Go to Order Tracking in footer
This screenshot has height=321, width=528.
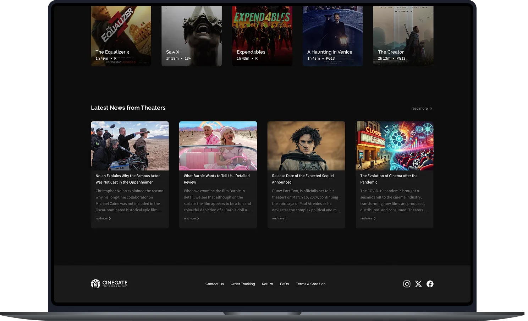tap(243, 284)
